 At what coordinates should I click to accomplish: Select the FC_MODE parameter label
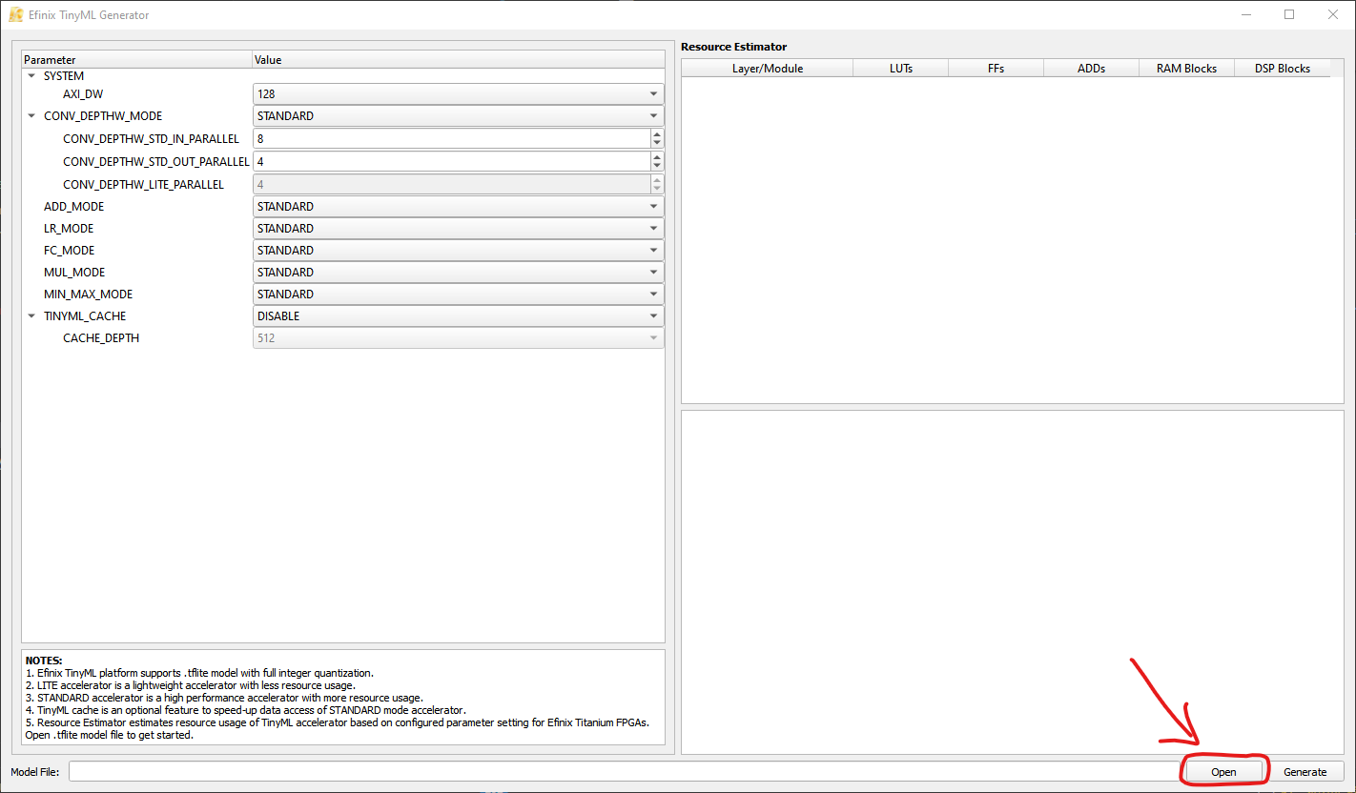[69, 251]
